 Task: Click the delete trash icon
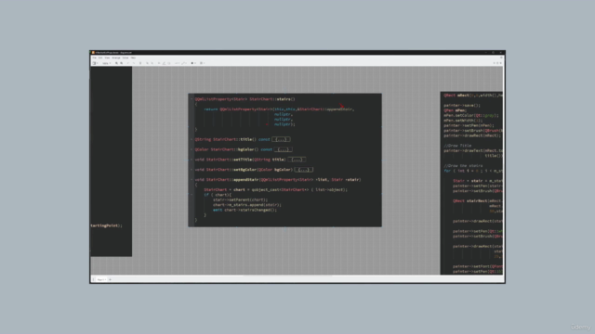coord(140,63)
